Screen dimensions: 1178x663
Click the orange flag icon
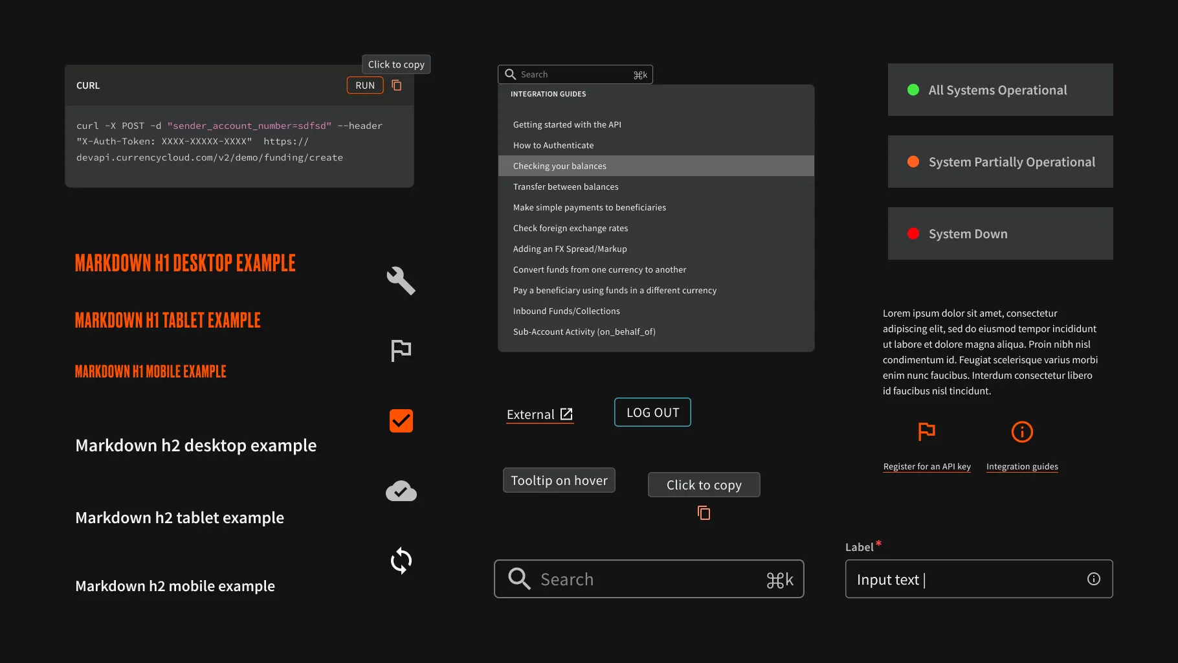click(927, 431)
